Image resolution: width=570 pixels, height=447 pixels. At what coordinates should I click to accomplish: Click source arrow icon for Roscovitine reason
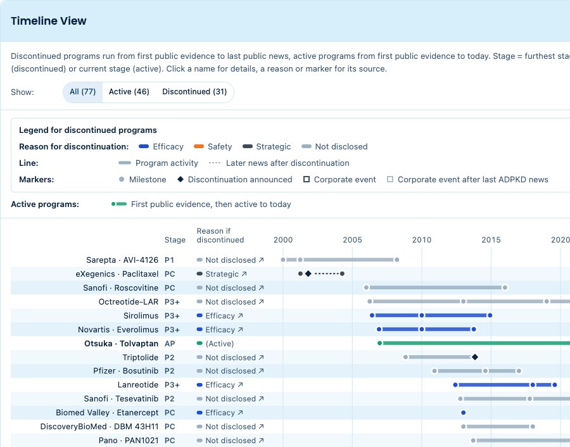pyautogui.click(x=262, y=288)
